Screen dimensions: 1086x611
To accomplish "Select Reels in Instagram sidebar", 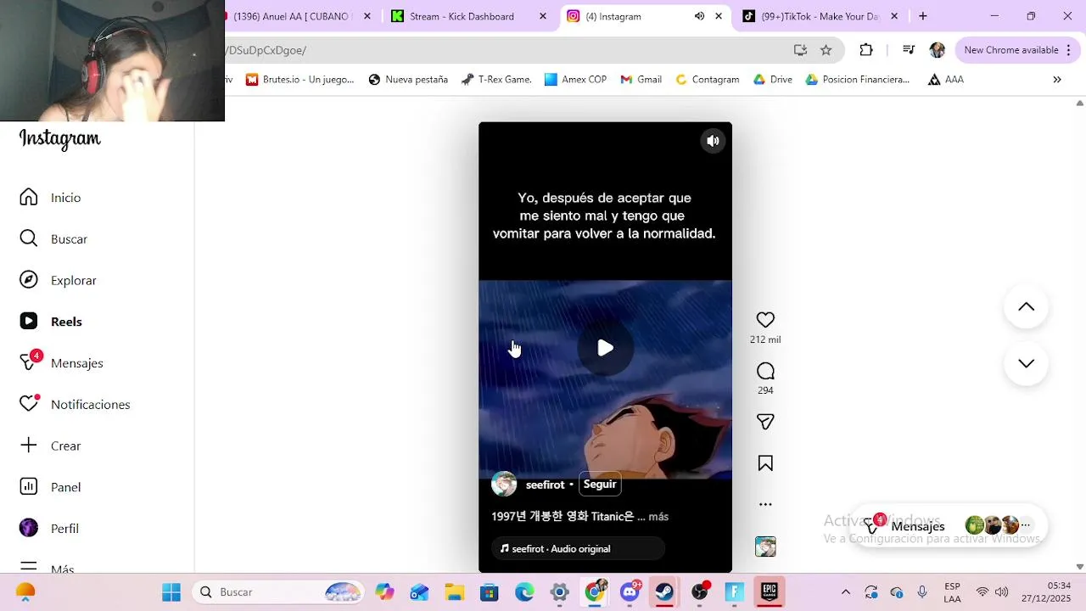I will tap(51, 322).
